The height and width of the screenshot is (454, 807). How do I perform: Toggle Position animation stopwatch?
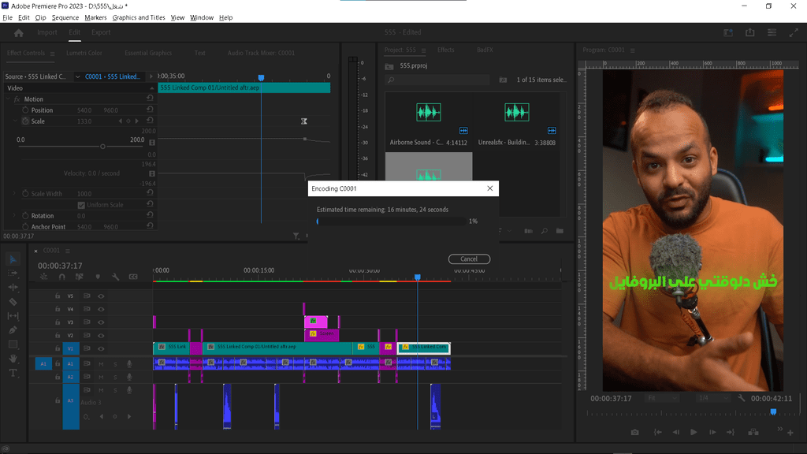tap(25, 110)
